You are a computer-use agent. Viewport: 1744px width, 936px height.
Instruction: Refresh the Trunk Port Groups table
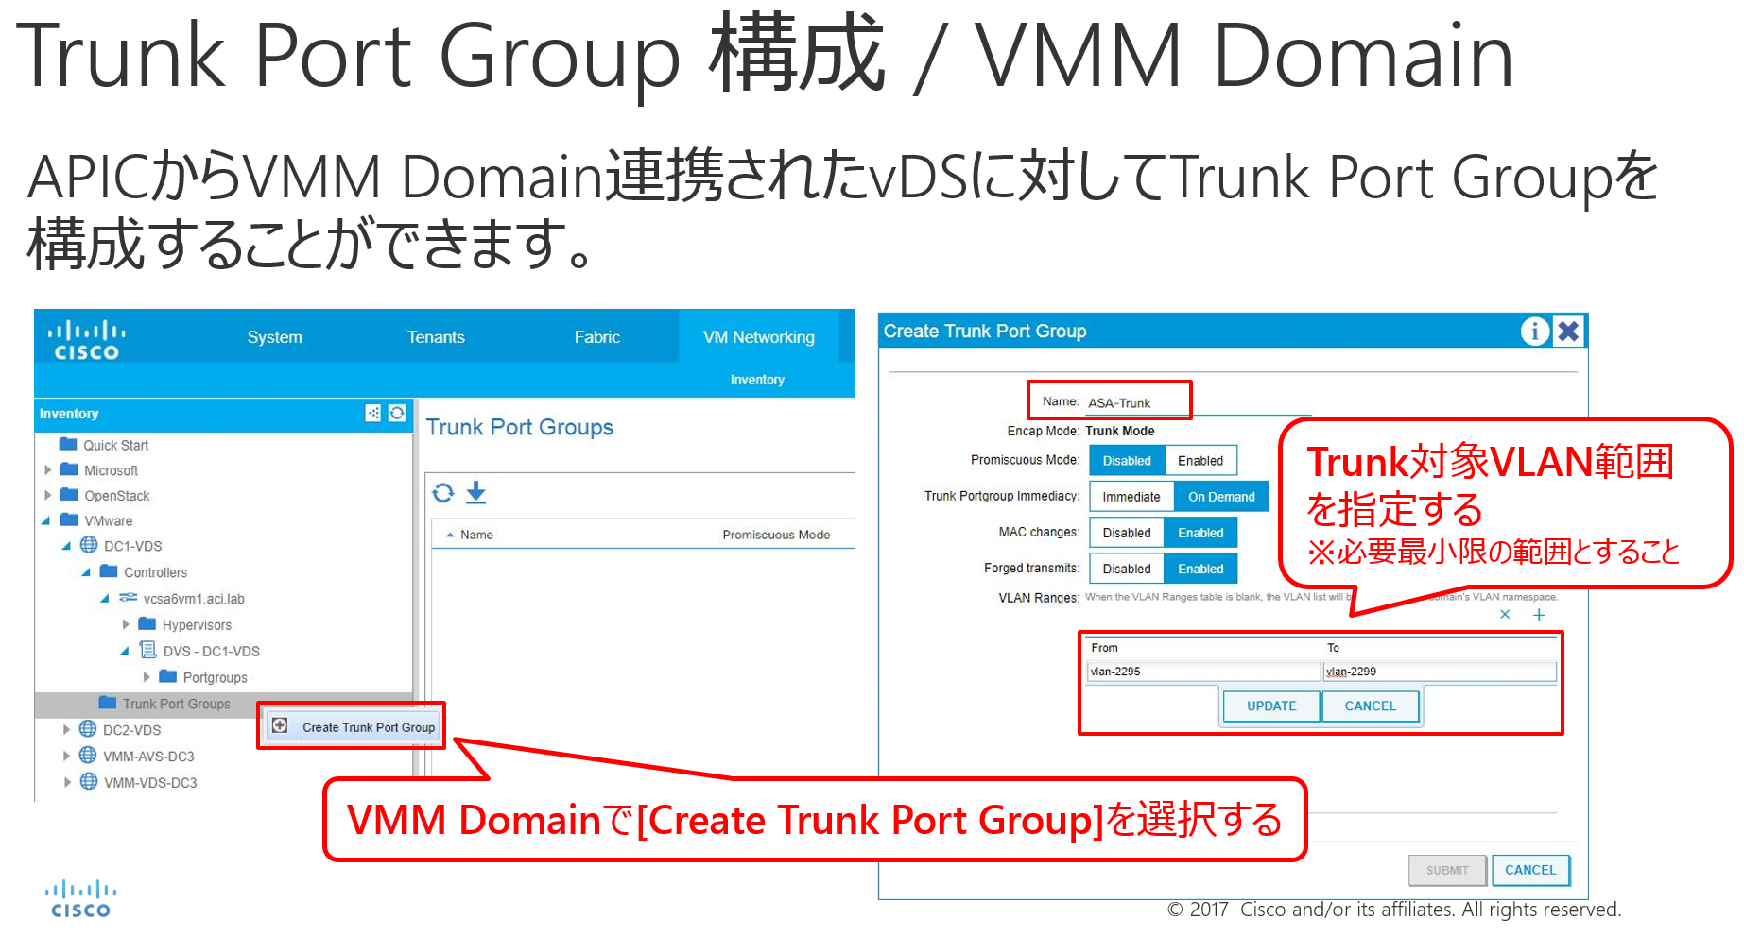(x=442, y=492)
